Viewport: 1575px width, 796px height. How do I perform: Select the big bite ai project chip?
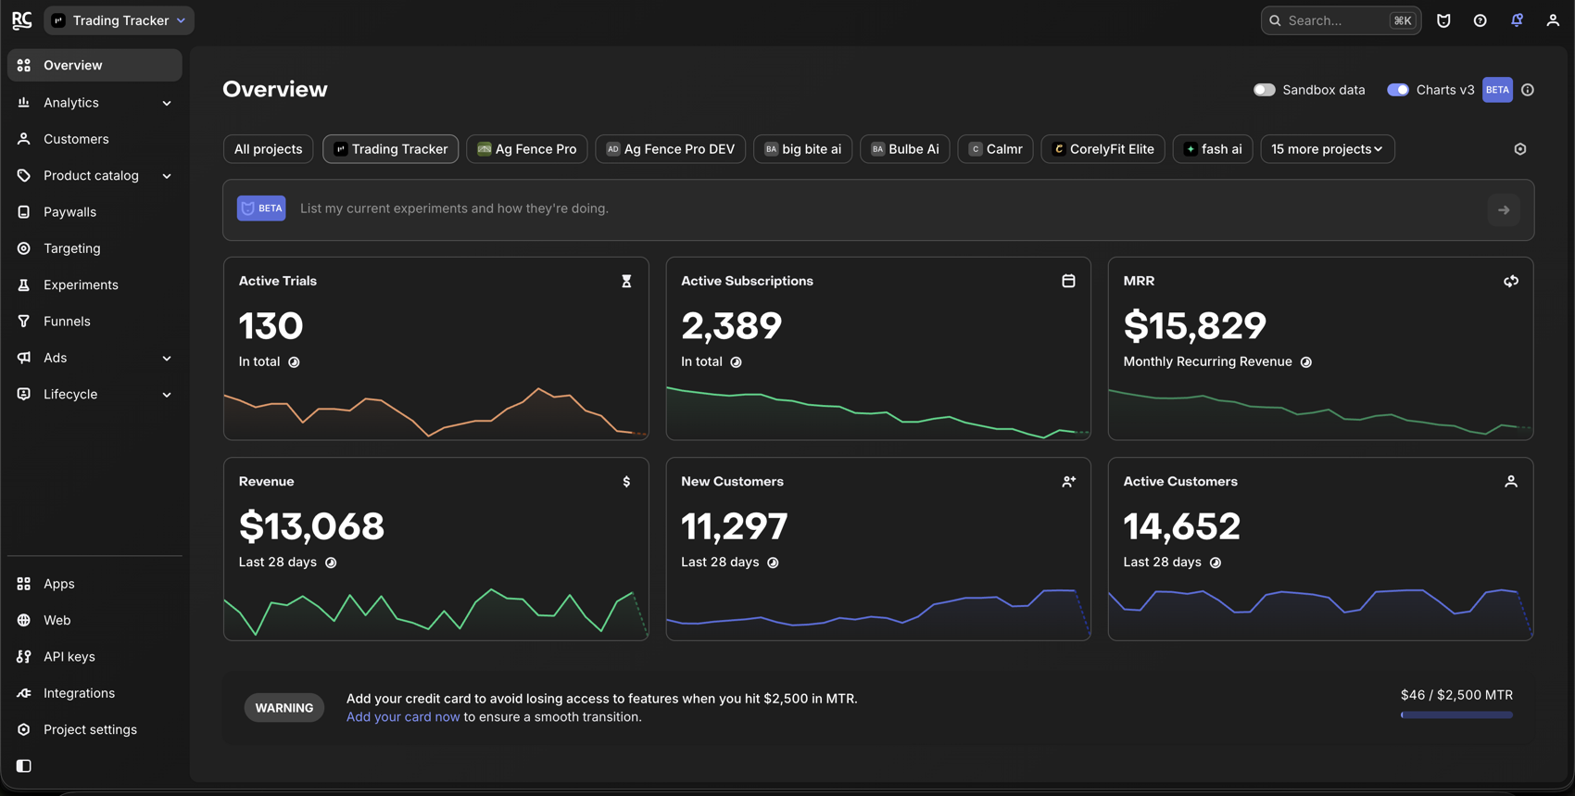click(x=802, y=149)
